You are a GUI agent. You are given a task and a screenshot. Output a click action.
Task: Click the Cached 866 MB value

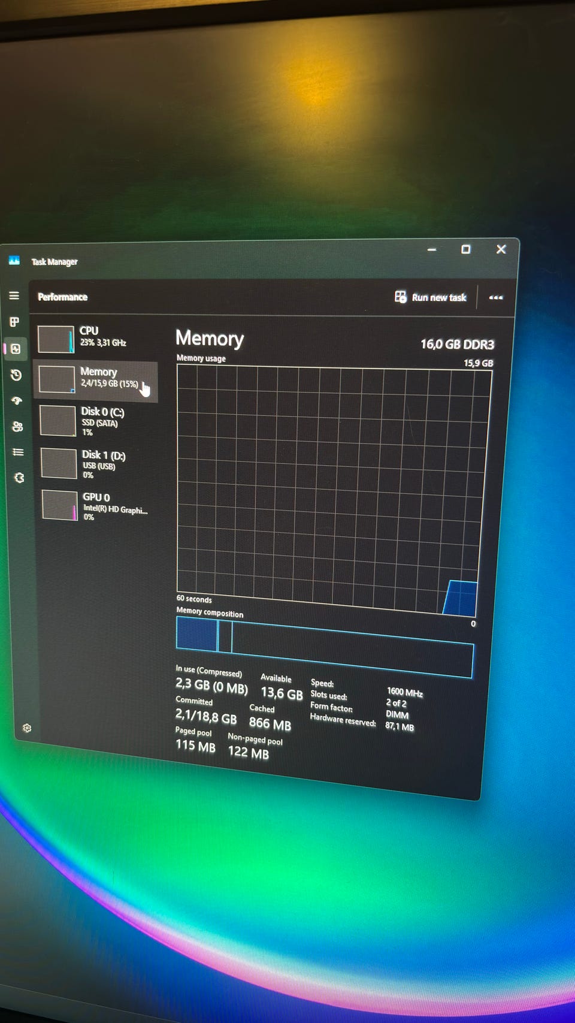coord(270,724)
